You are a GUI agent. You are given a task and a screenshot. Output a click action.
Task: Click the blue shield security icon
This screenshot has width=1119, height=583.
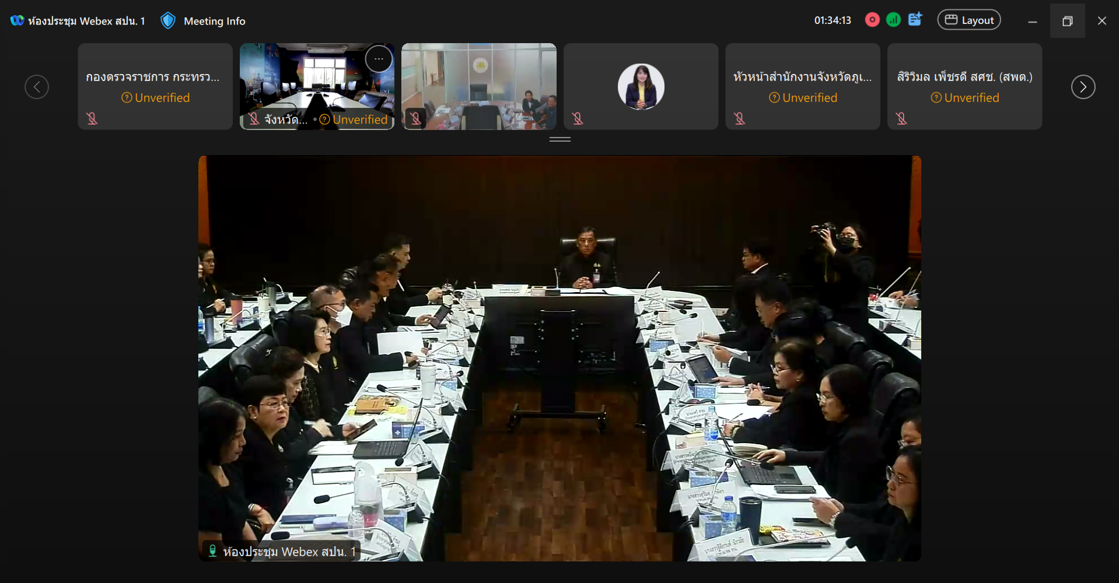pyautogui.click(x=168, y=21)
